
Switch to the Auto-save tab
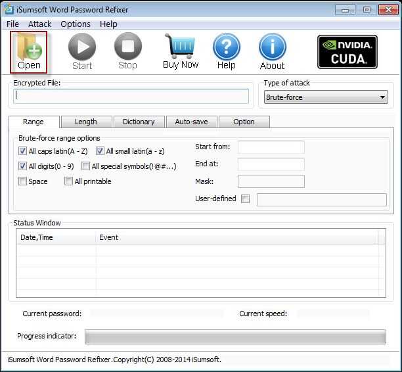click(x=192, y=122)
